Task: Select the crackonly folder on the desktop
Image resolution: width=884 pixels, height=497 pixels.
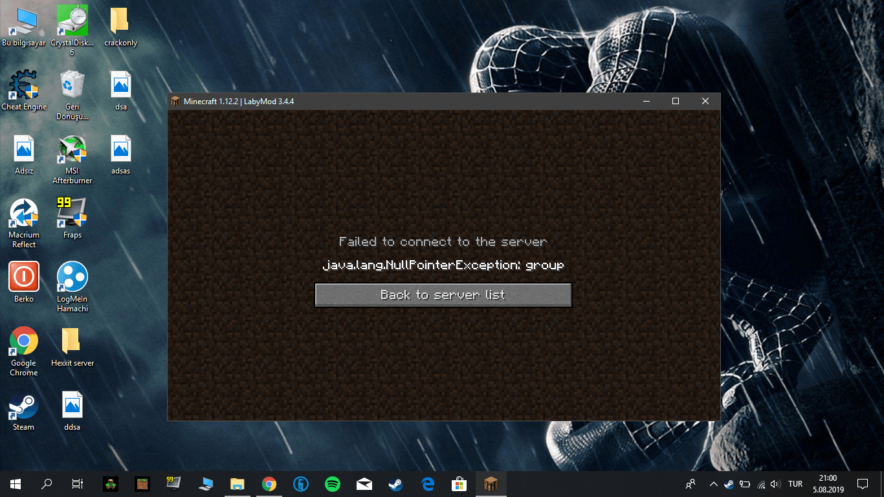Action: tap(120, 27)
